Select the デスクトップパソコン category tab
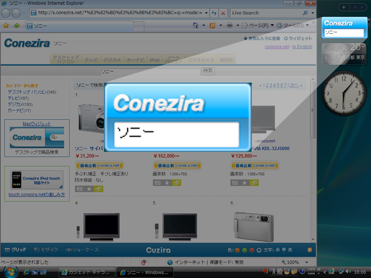Image resolution: width=371 pixels, height=278 pixels. (x=66, y=59)
